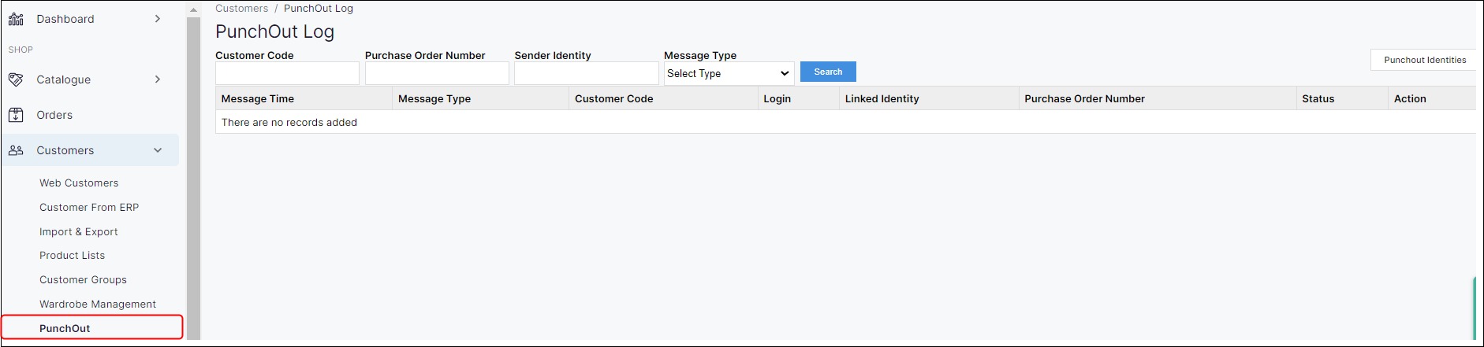Viewport: 1484px width, 347px height.
Task: Click the Customers people icon
Action: 16,150
